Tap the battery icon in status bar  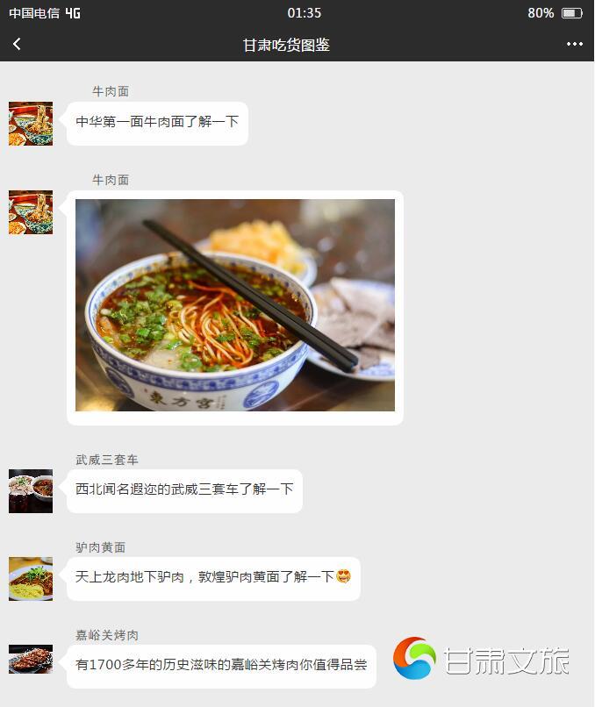pos(571,13)
